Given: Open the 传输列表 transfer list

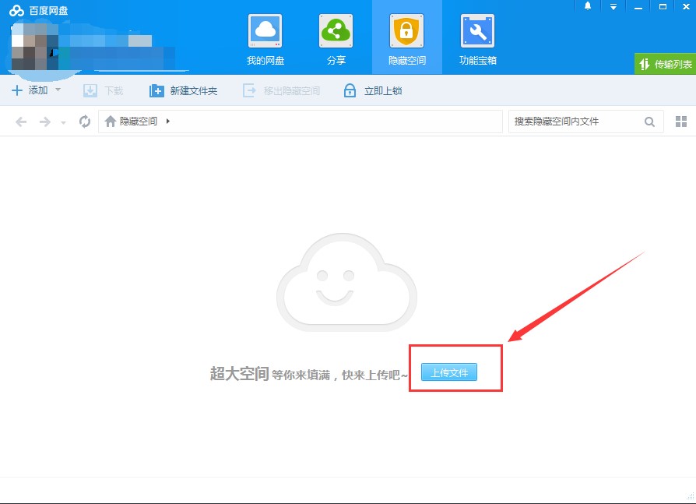Looking at the screenshot, I should (x=665, y=65).
